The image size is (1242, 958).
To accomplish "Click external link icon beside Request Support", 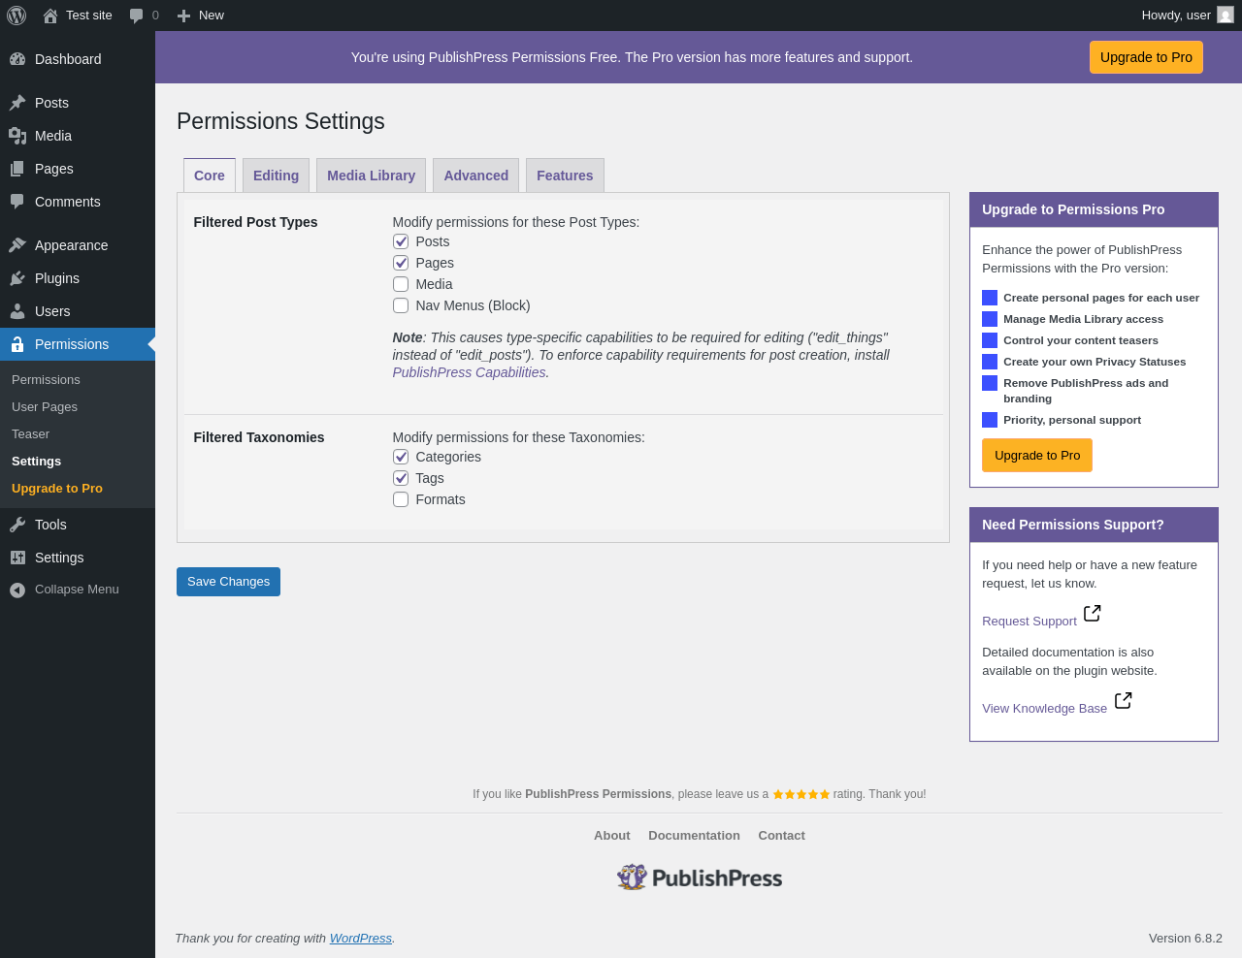I will 1093,613.
